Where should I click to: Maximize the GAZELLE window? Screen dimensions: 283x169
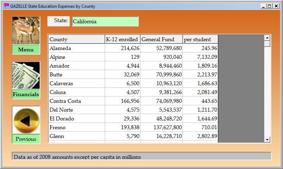269,6
